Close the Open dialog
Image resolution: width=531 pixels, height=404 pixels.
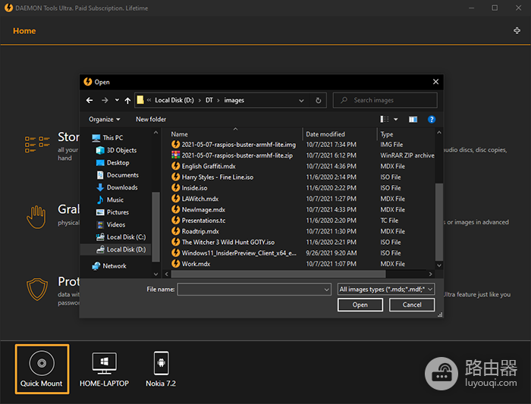click(x=435, y=82)
